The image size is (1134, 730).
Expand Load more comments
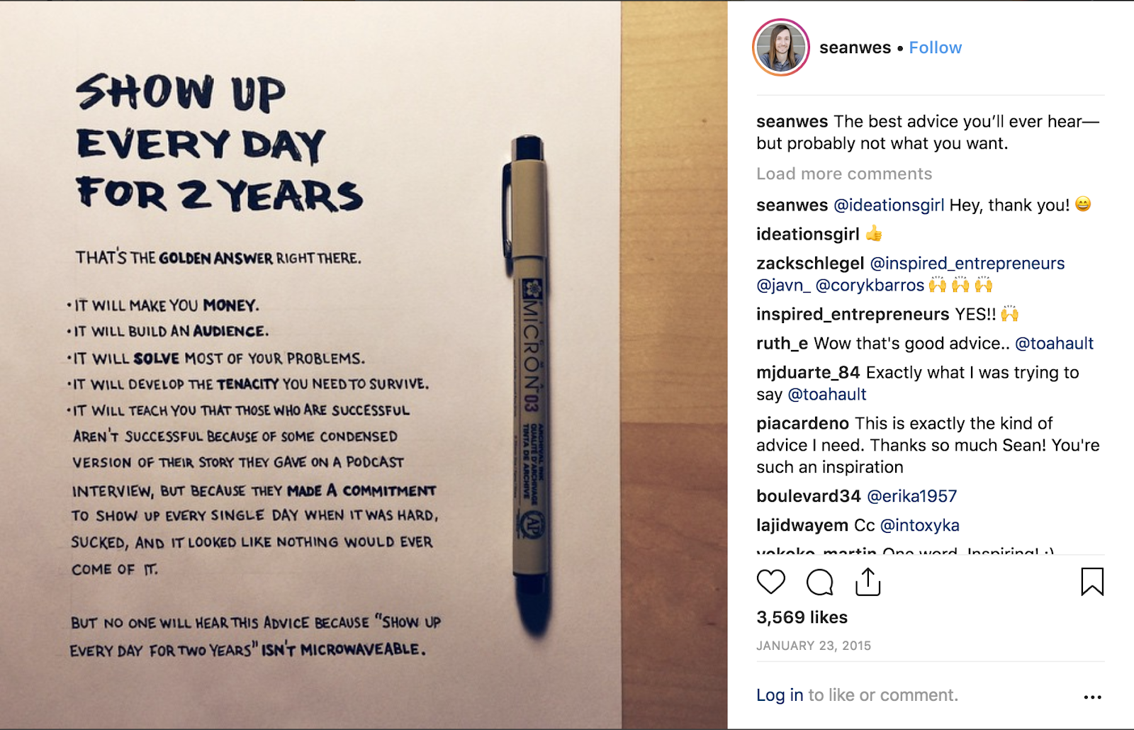843,174
